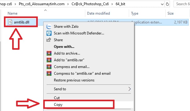Screen dimensions: 190x111
Task: Click the Microsoft Defender shield icon
Action: (x=49, y=33)
